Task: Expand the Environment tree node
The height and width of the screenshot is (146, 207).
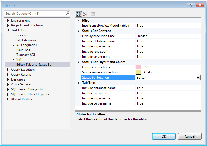Action: [x=8, y=20]
